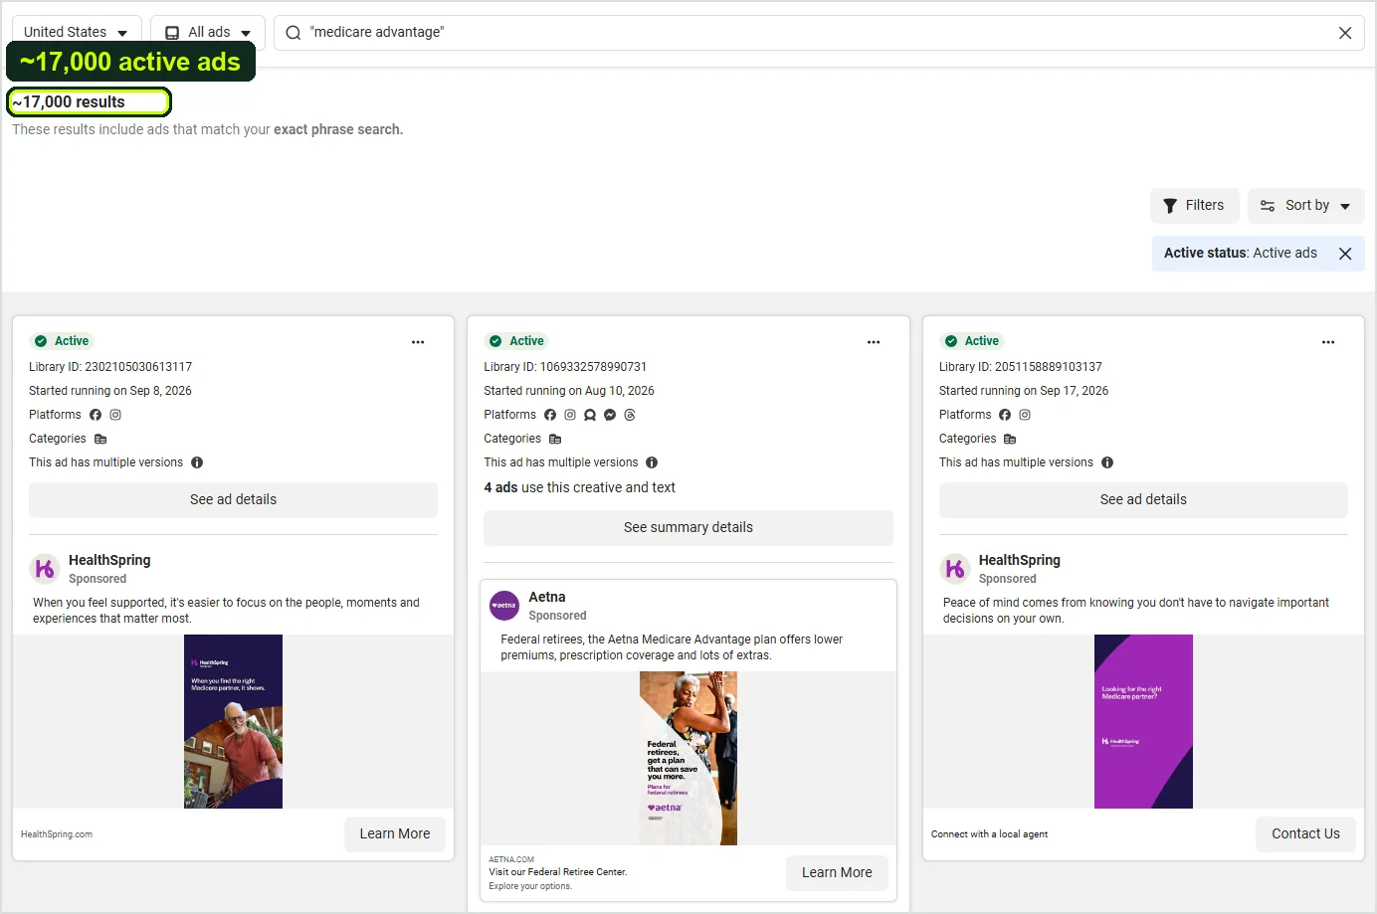Viewport: 1377px width, 914px height.
Task: Click Learn More on the AETNA.COM ad
Action: (x=837, y=873)
